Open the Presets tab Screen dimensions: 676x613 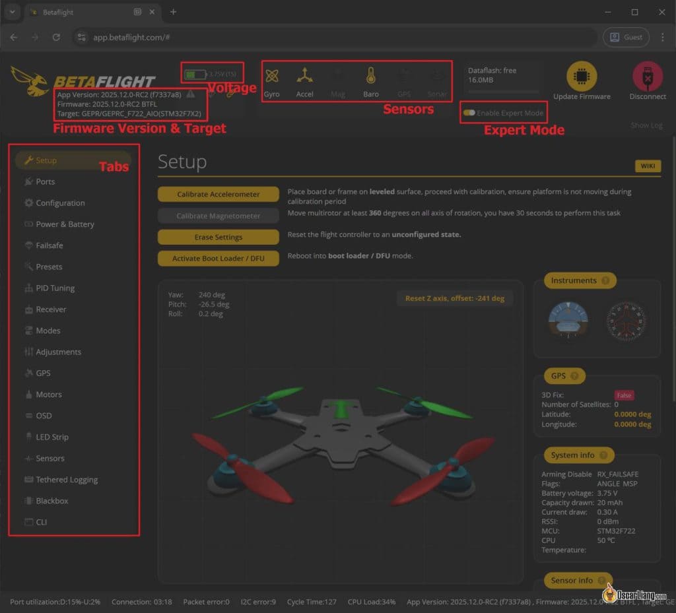[x=73, y=267]
